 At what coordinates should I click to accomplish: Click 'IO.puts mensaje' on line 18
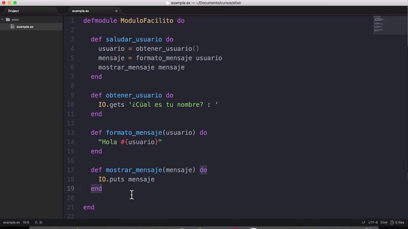(x=126, y=179)
